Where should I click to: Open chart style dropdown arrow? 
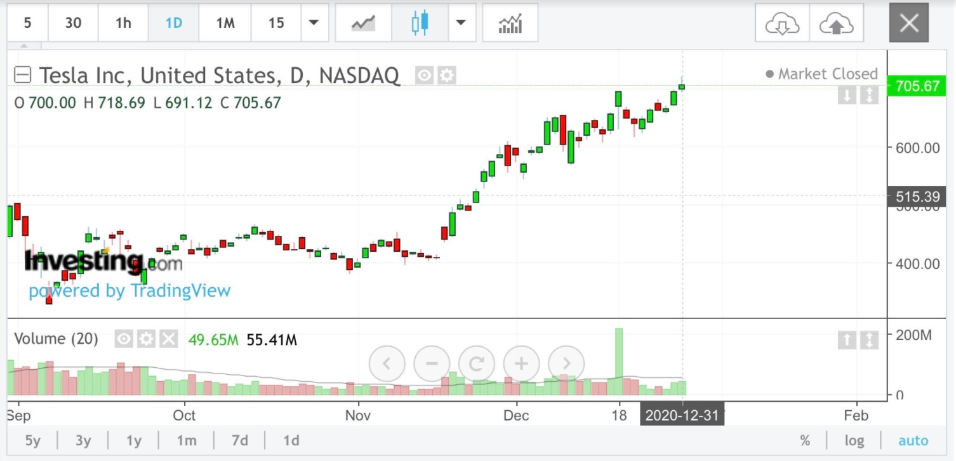pyautogui.click(x=461, y=23)
